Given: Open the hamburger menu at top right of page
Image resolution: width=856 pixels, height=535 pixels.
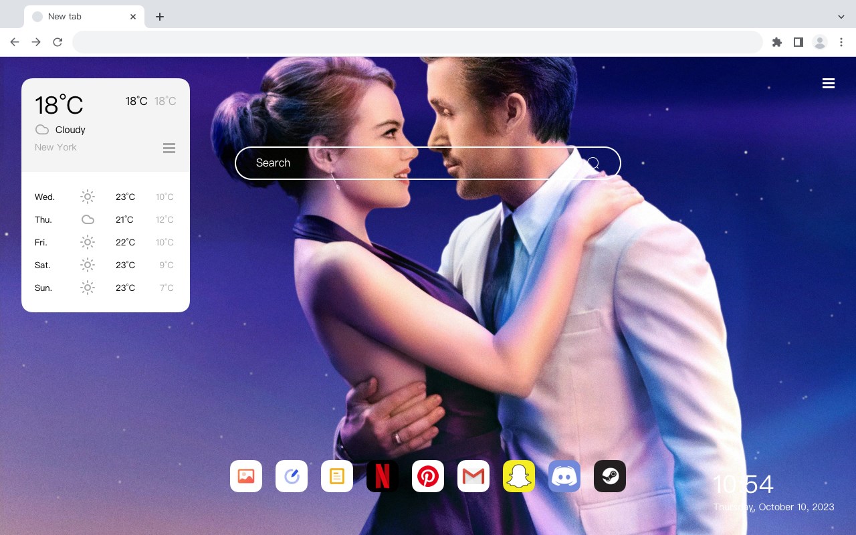Looking at the screenshot, I should [829, 83].
